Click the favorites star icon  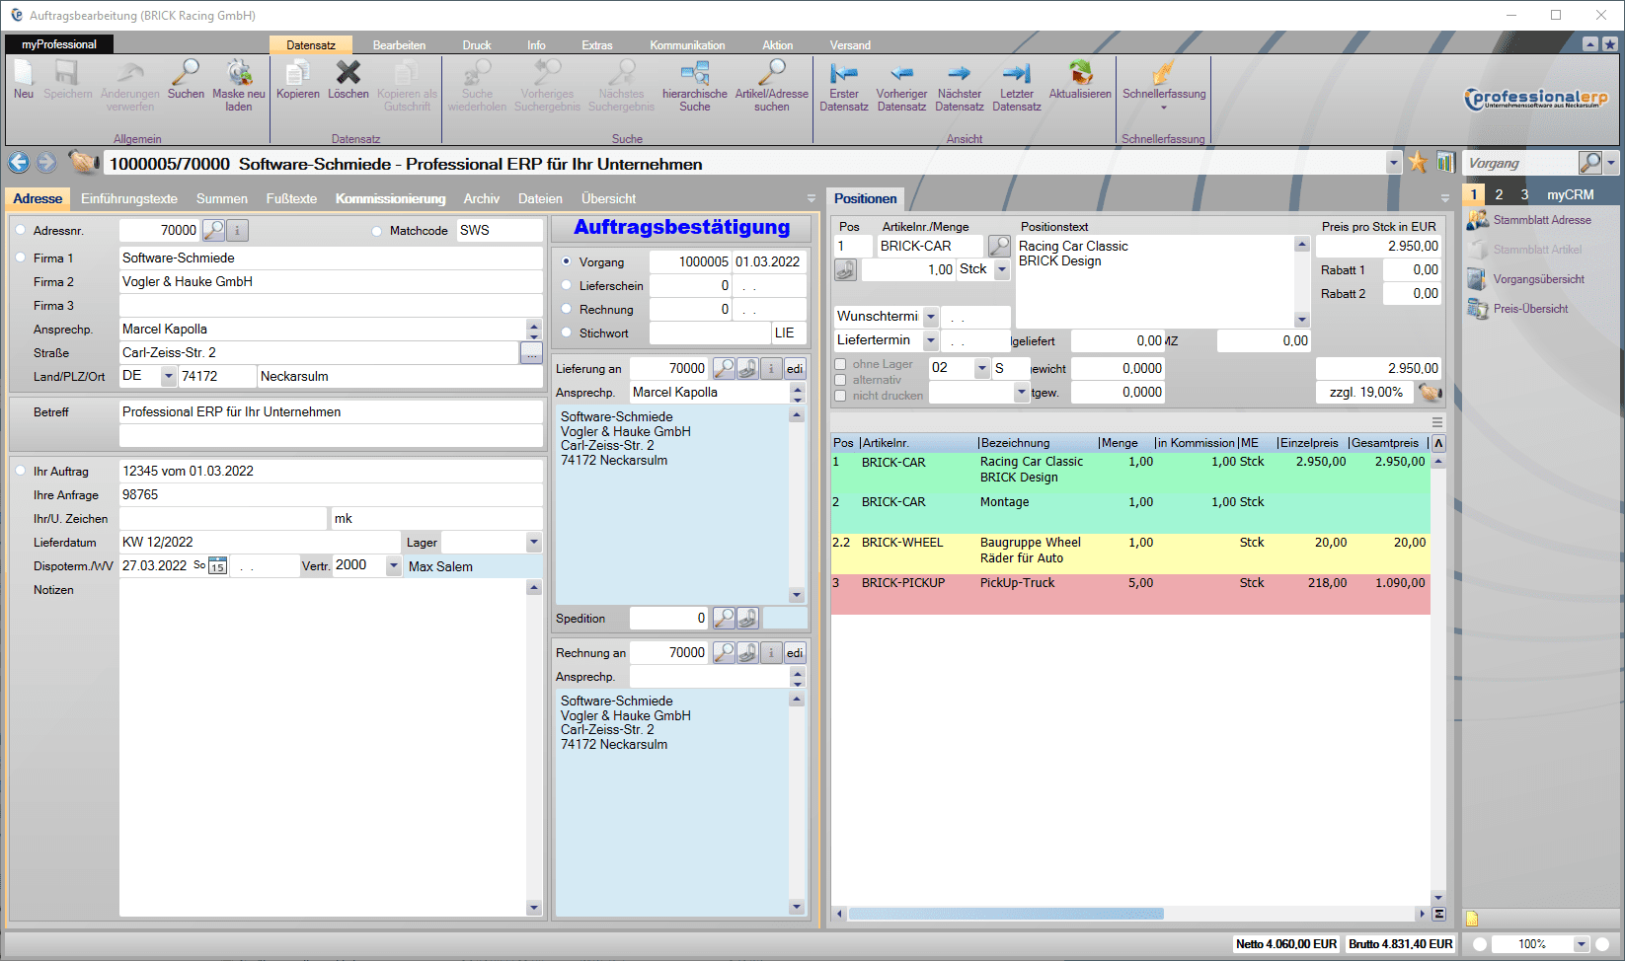point(1418,163)
